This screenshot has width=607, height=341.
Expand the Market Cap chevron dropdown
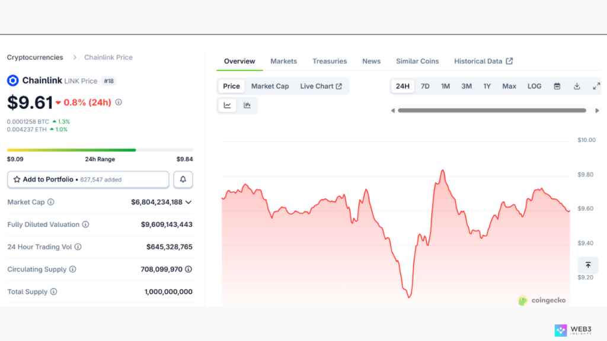point(189,202)
